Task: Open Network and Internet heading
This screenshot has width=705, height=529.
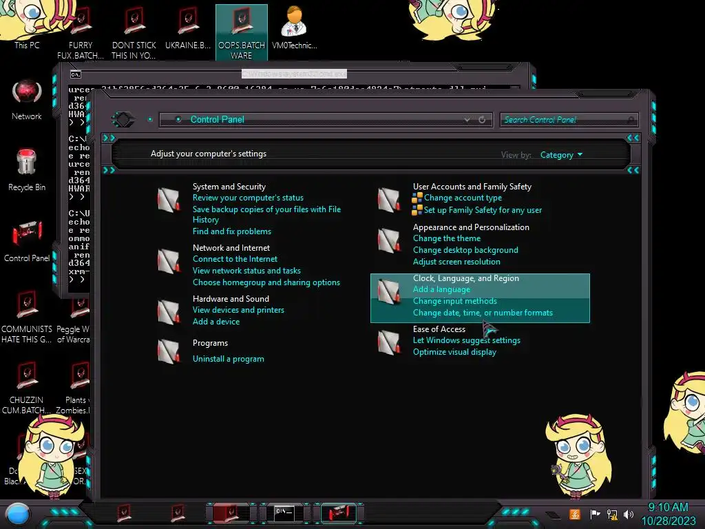Action: pyautogui.click(x=231, y=247)
